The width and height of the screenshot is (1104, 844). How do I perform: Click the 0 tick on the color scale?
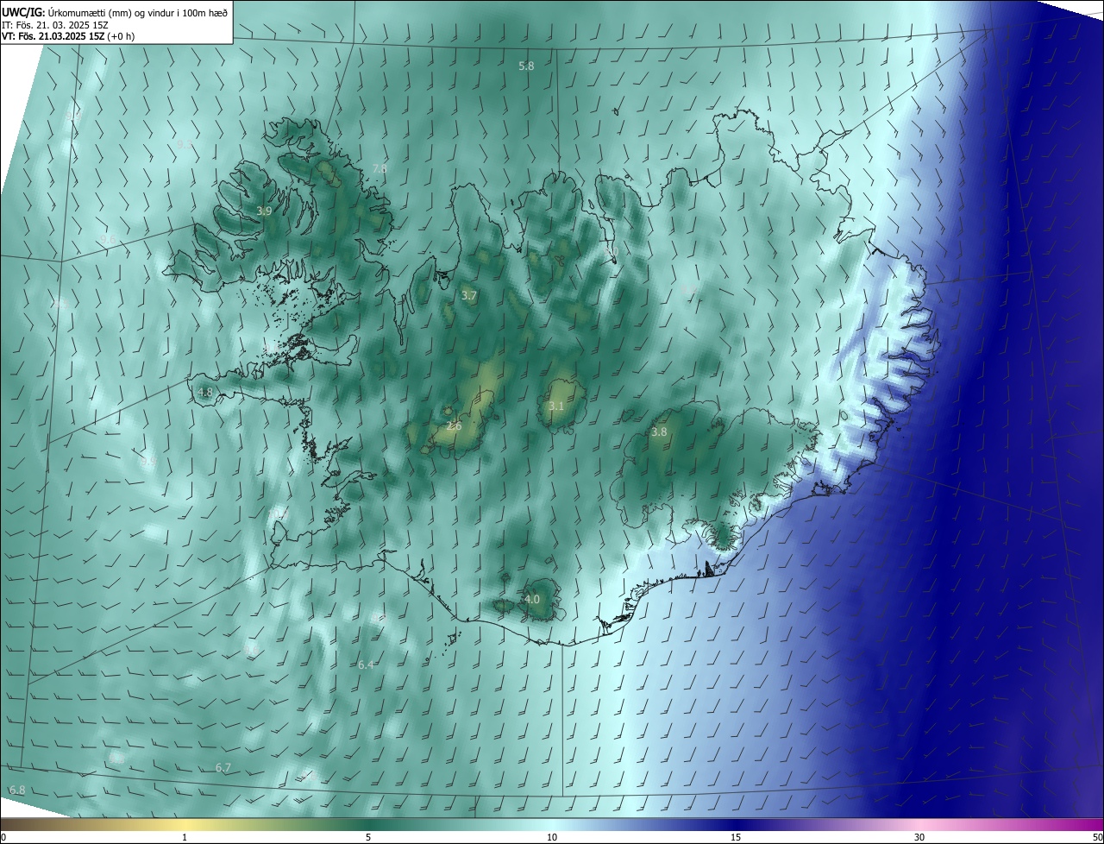(3, 838)
